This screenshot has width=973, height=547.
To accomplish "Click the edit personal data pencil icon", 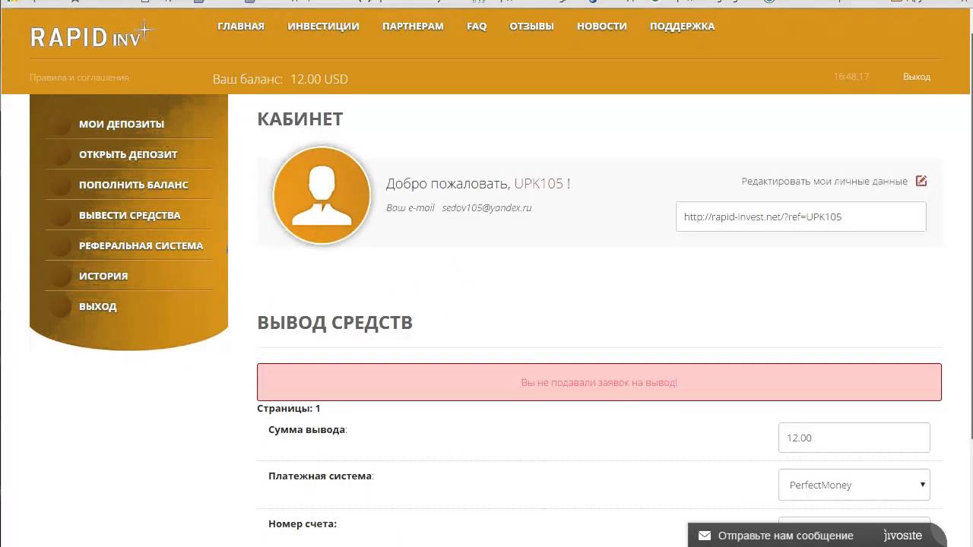I will point(921,181).
